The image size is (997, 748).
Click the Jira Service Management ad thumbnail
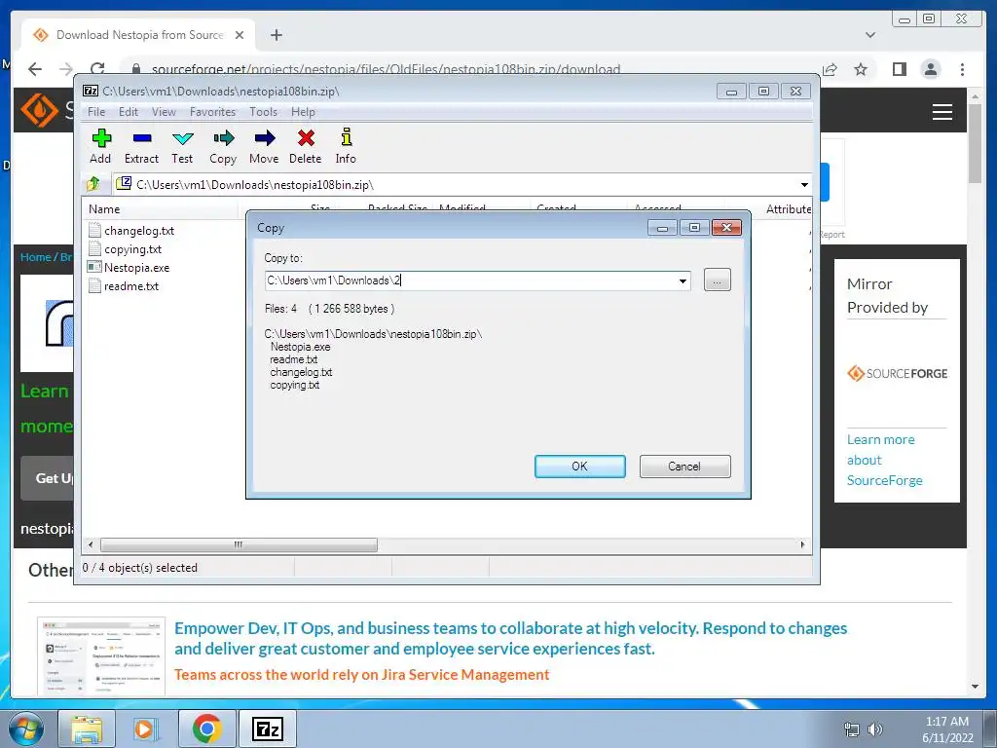[x=101, y=655]
